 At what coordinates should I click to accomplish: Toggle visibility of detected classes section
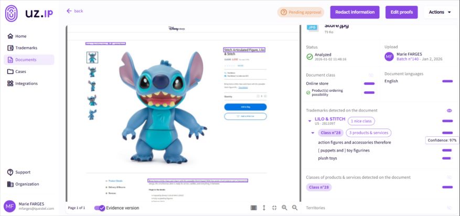pyautogui.click(x=449, y=177)
